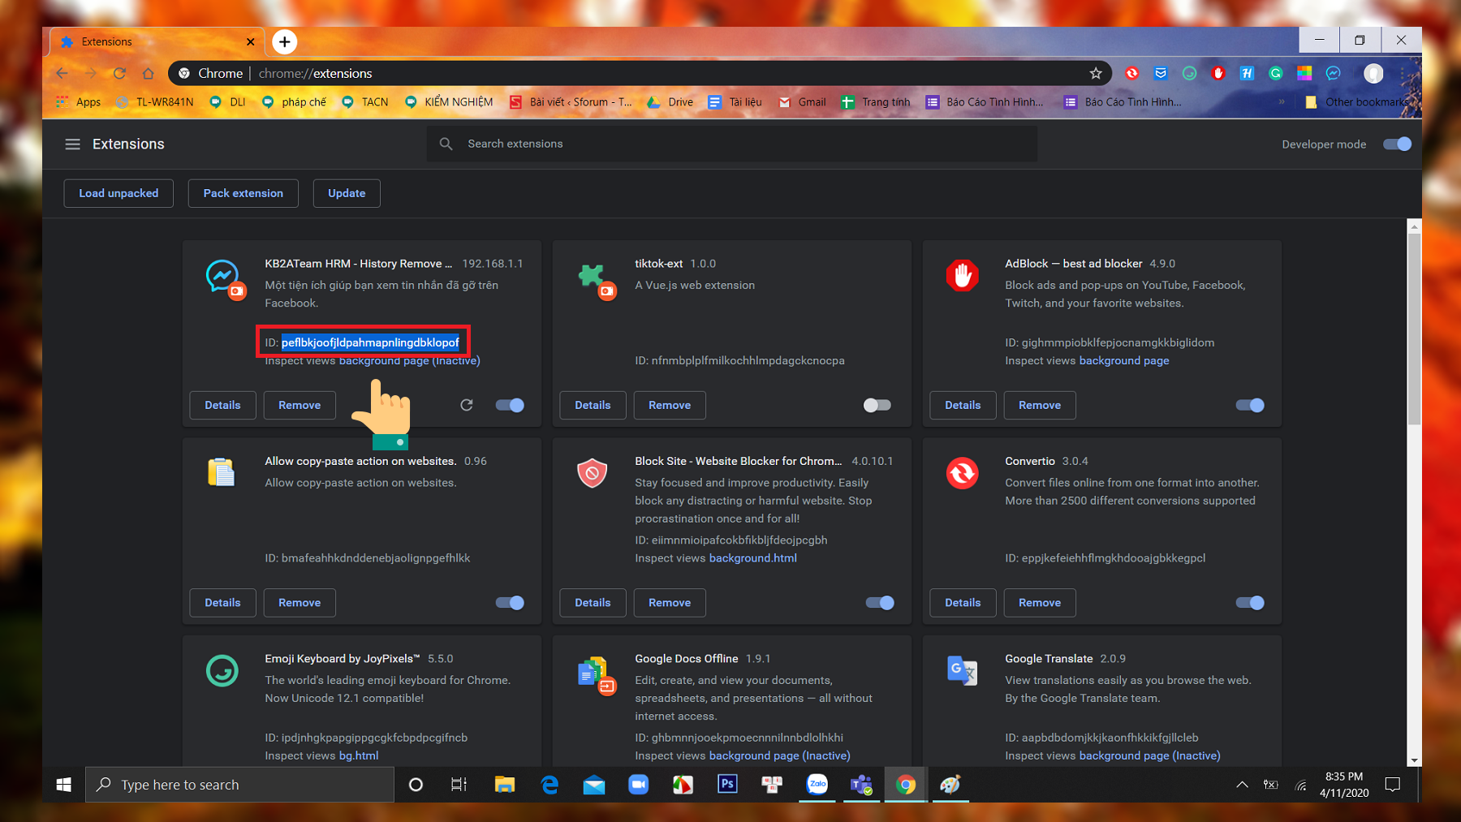Open the Extensions hamburger menu

coord(72,144)
